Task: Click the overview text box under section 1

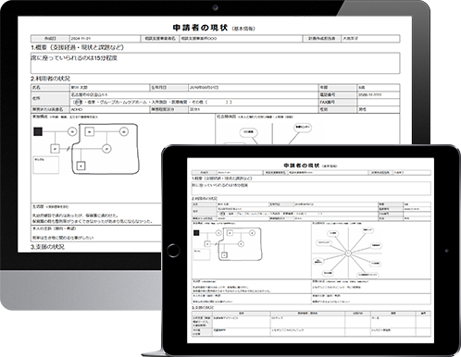Action: [216, 63]
